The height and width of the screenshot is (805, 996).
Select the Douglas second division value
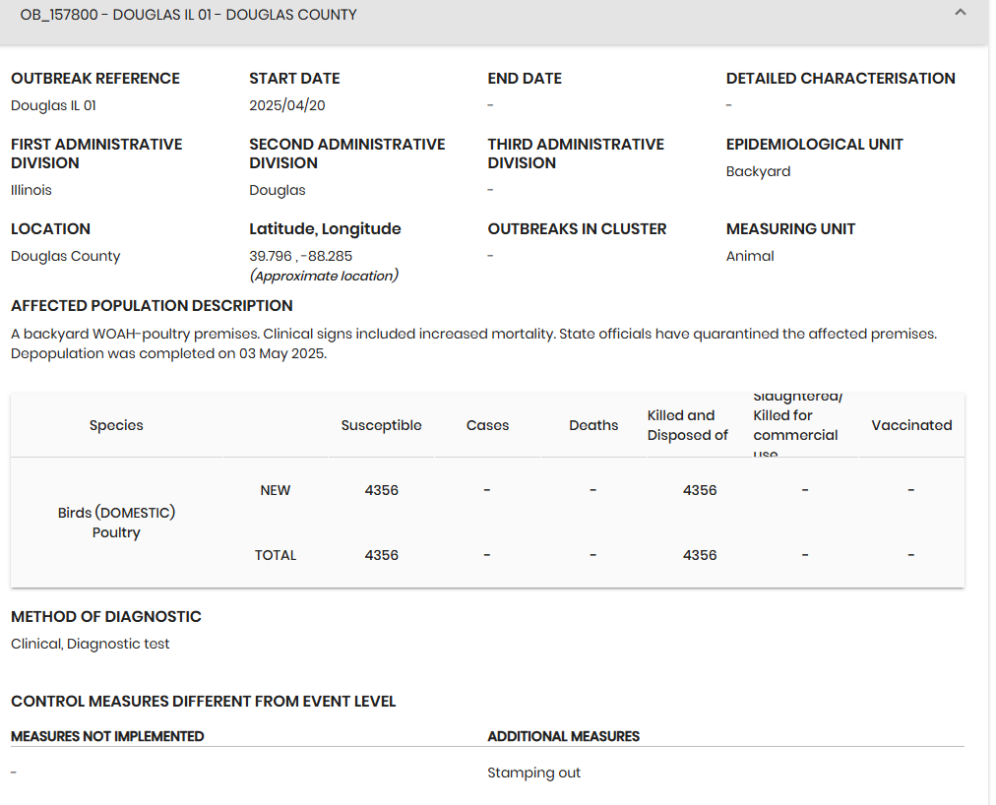(x=277, y=190)
